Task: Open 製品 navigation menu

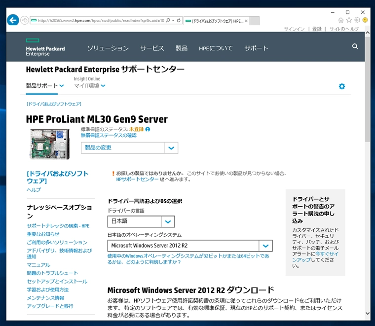Action: click(182, 48)
